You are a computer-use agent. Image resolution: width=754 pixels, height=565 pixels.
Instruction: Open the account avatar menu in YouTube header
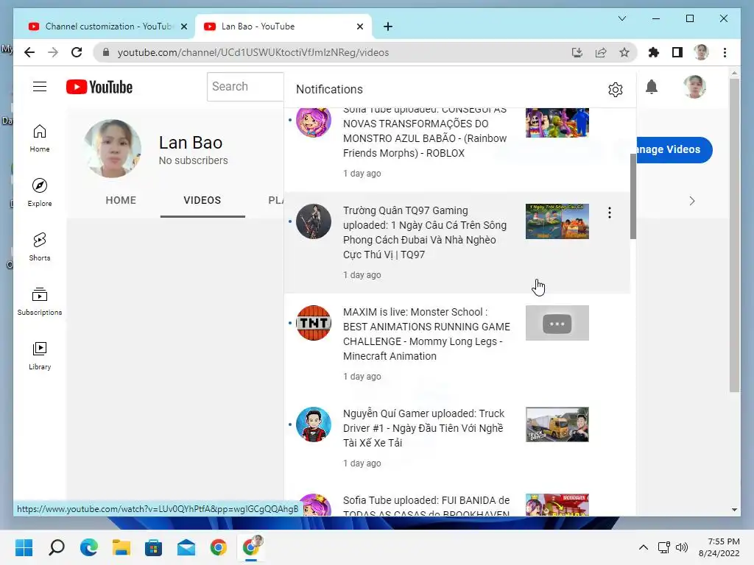click(694, 87)
